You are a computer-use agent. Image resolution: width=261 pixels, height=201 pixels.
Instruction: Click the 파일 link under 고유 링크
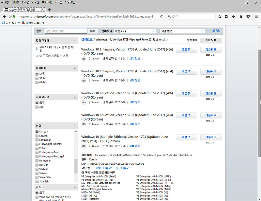click(98, 168)
